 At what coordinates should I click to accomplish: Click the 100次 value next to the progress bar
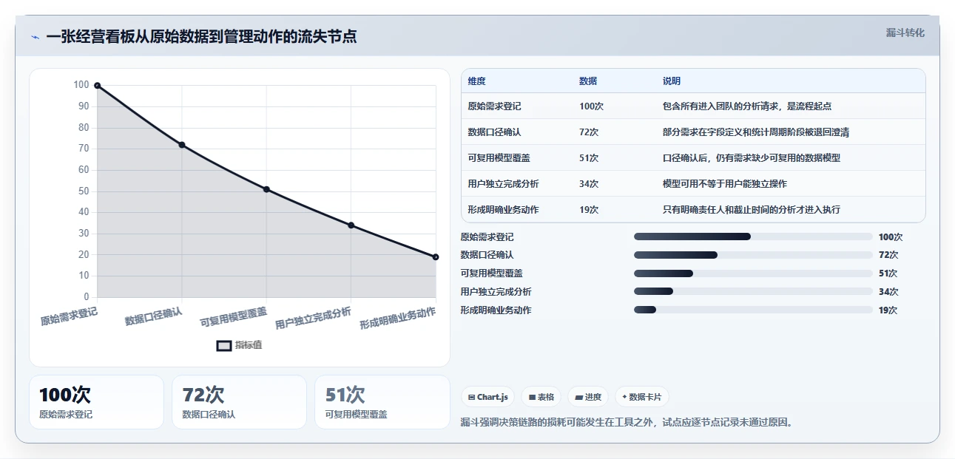[891, 237]
